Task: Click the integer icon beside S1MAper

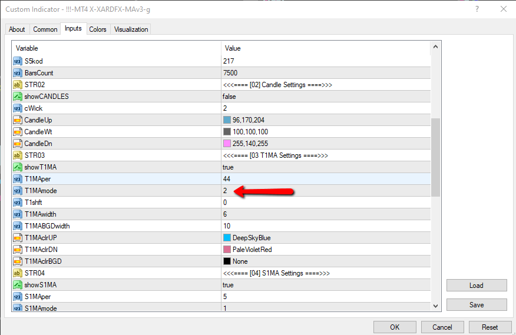Action: [18, 297]
